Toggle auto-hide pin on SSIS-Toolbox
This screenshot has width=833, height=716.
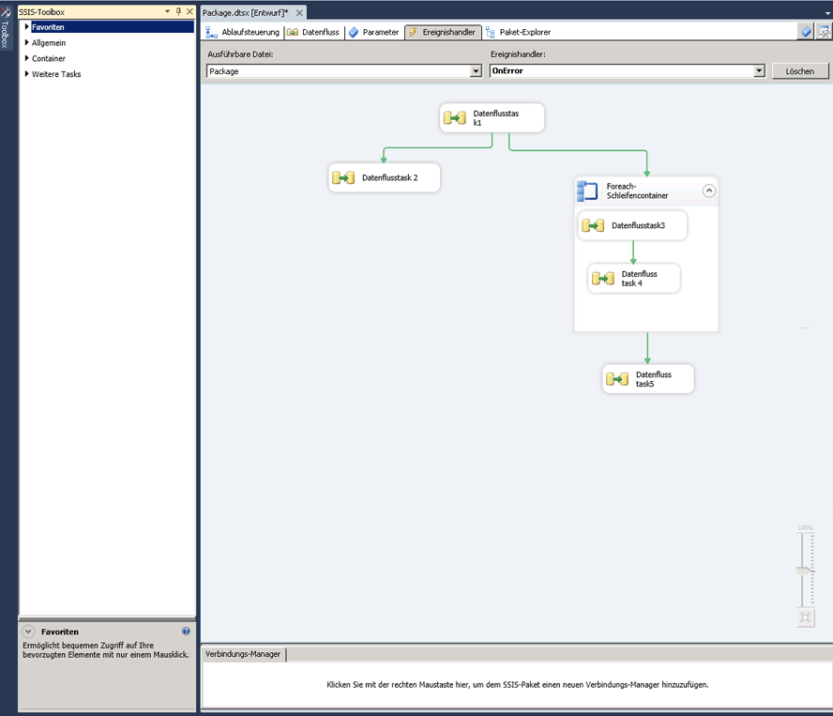pos(178,11)
